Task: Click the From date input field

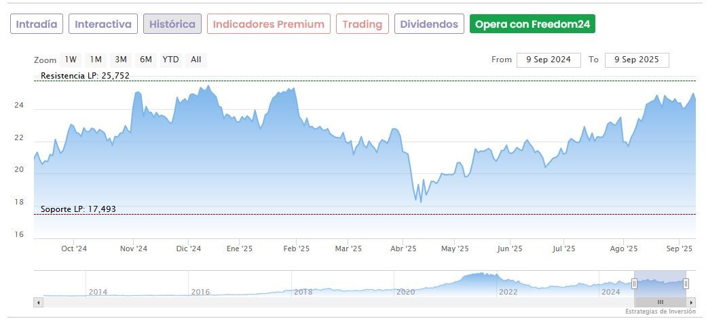Action: click(549, 60)
